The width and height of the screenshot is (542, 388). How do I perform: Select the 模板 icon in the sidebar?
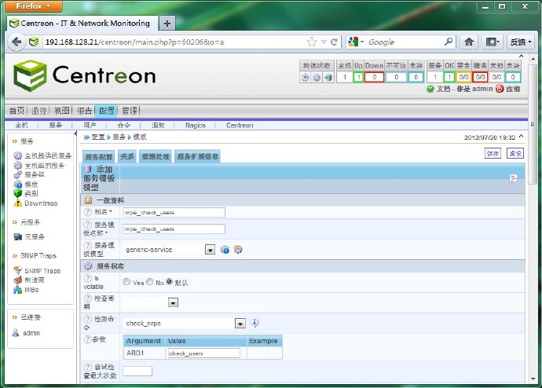[17, 184]
